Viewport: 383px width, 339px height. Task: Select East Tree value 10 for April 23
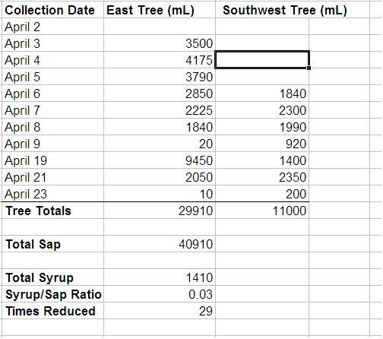pyautogui.click(x=160, y=194)
